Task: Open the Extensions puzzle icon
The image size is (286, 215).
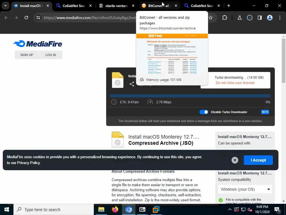Action: coord(225,18)
